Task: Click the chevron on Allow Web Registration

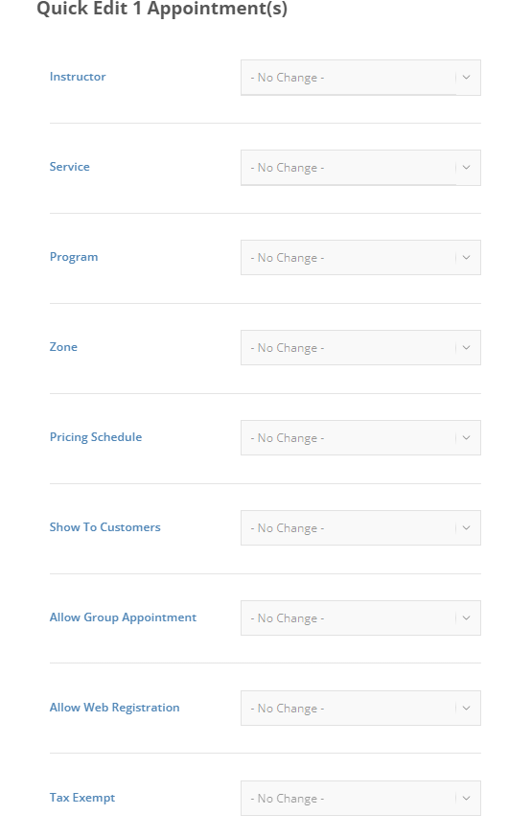Action: (x=466, y=708)
